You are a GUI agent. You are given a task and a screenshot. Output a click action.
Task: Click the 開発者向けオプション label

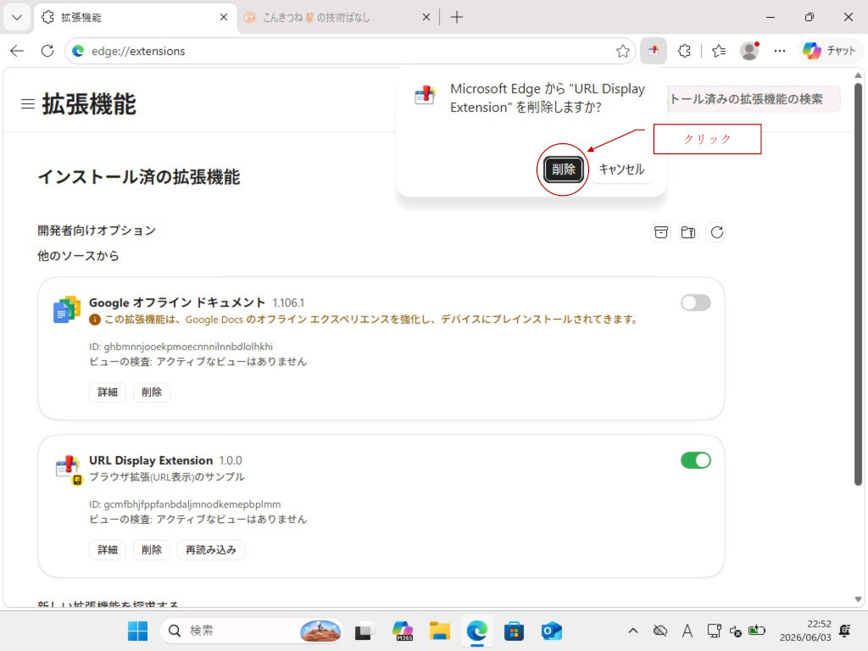point(97,231)
